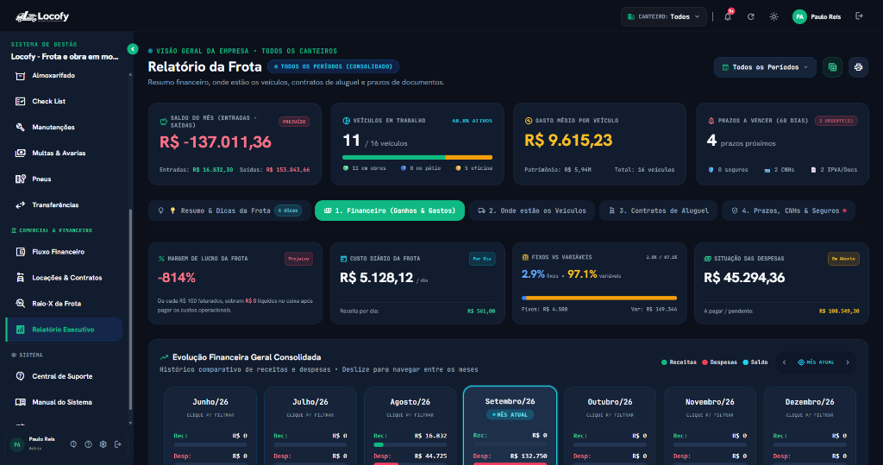Toggle the Despesas legend dot

pyautogui.click(x=705, y=362)
